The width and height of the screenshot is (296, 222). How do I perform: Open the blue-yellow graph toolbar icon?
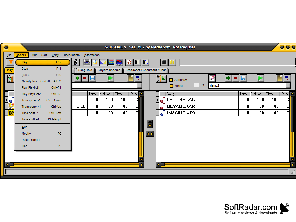click(x=103, y=62)
